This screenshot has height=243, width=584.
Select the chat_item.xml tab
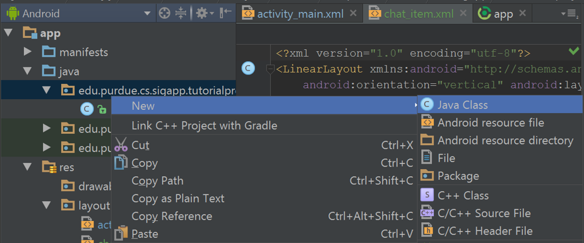coord(419,14)
